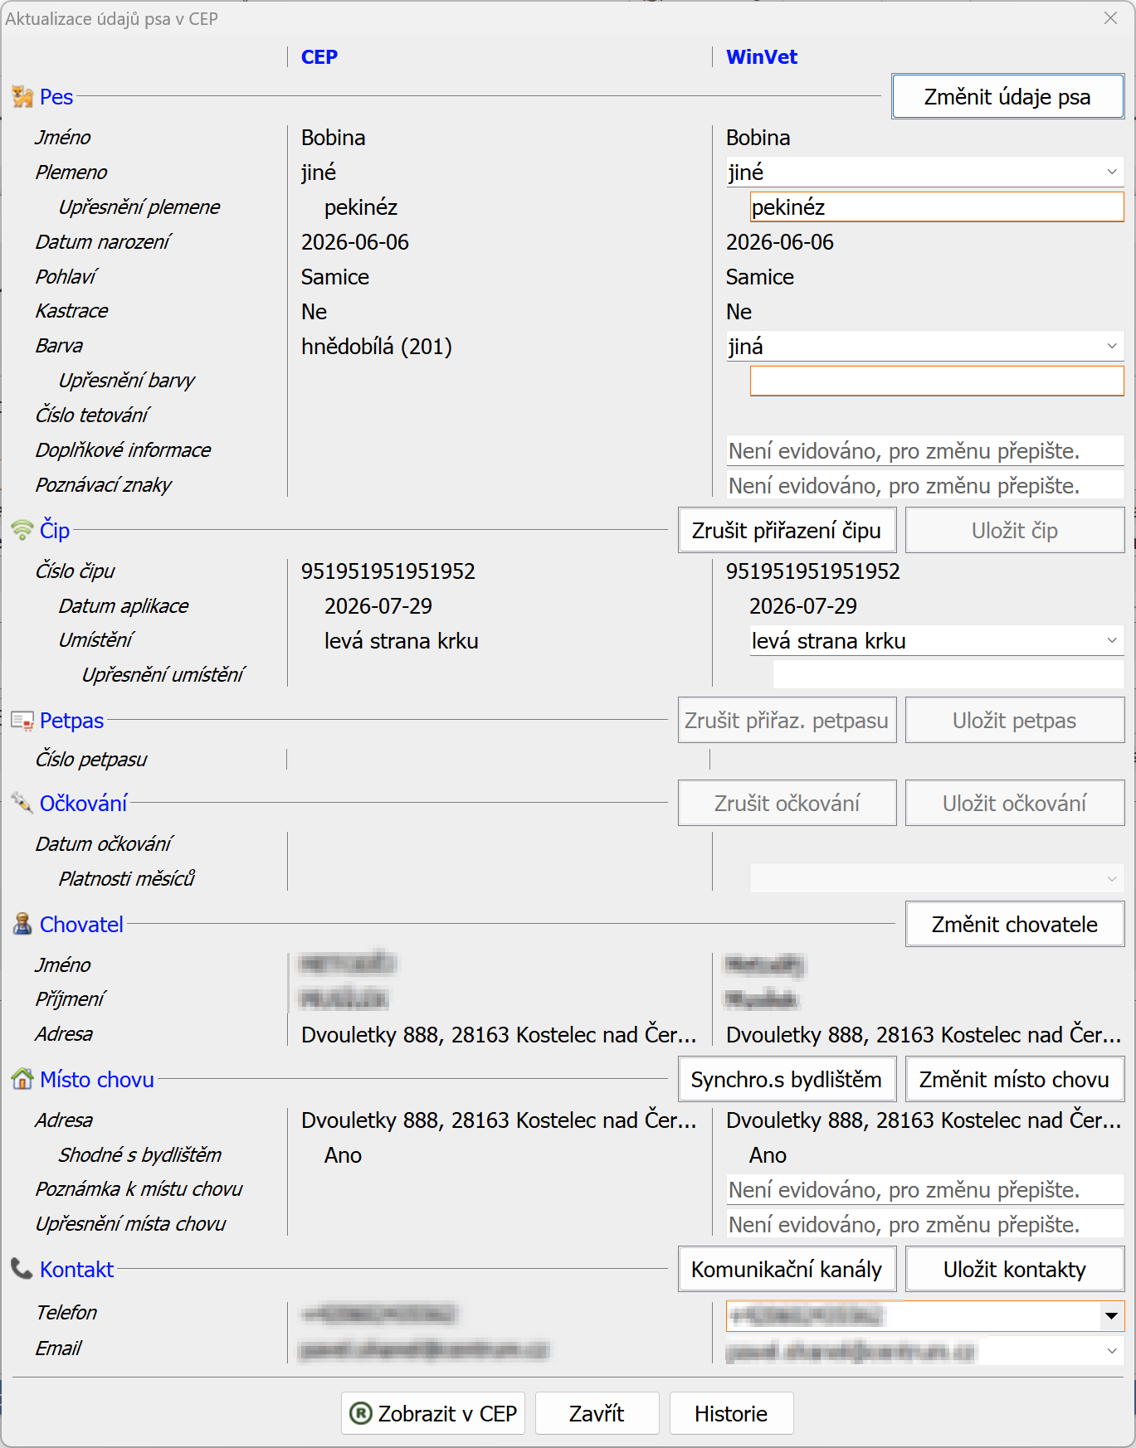This screenshot has height=1448, width=1136.
Task: Click the breeder person icon beside Chovatel
Action: (22, 924)
